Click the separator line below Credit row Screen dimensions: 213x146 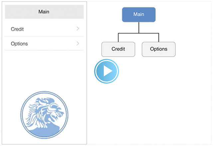pos(44,36)
